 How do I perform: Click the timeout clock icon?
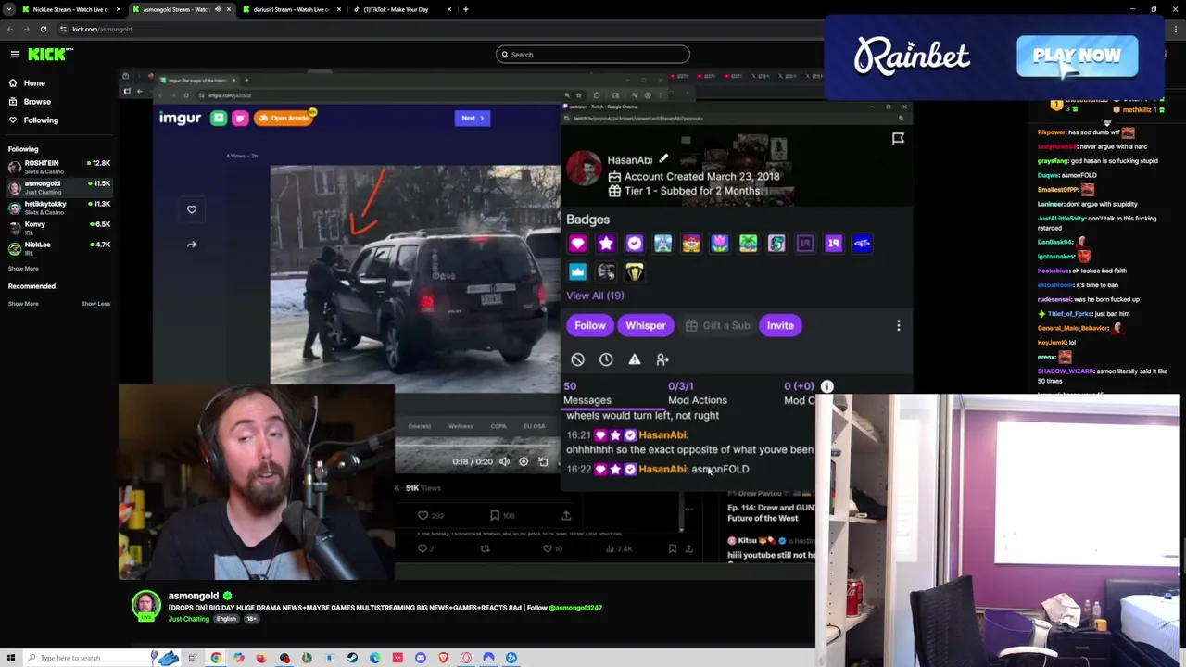pyautogui.click(x=606, y=359)
